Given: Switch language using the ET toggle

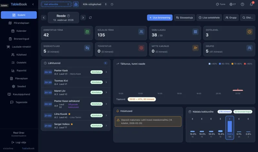Looking at the screenshot, I should pyautogui.click(x=233, y=4).
